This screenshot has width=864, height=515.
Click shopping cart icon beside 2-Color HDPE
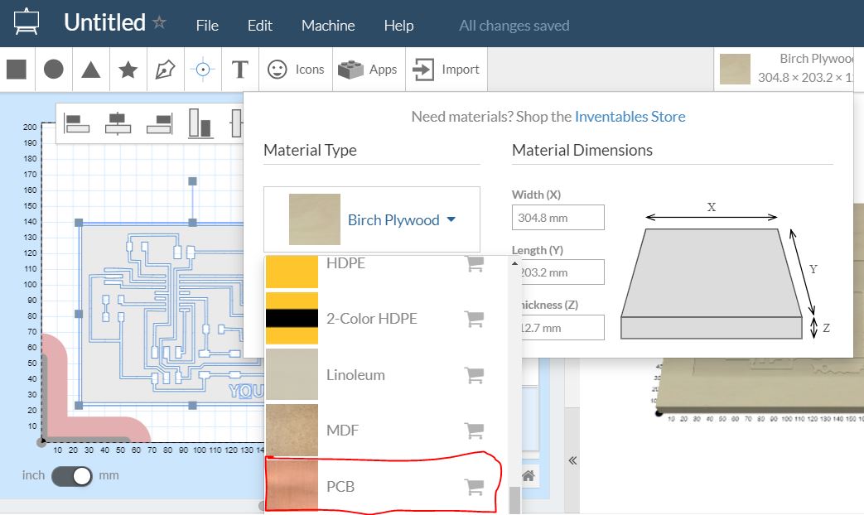(474, 319)
